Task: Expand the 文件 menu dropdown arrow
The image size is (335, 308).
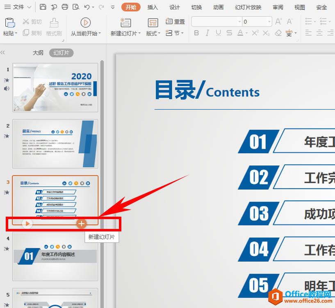Action: click(29, 7)
